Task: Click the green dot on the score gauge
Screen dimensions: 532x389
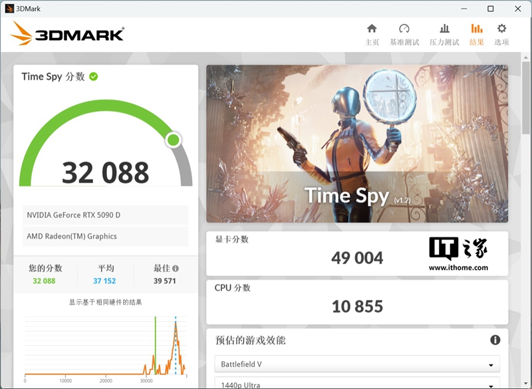Action: [x=173, y=140]
